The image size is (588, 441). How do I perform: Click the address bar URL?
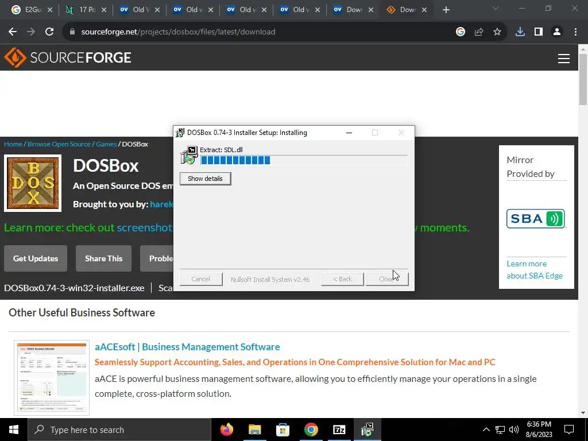[x=178, y=32]
